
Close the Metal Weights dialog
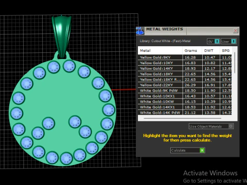click(x=236, y=31)
